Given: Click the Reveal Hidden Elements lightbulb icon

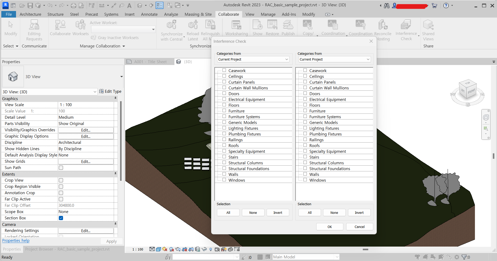Looking at the screenshot, I should coord(211,249).
